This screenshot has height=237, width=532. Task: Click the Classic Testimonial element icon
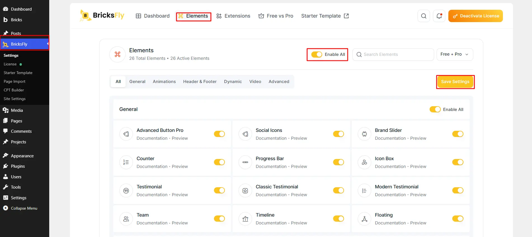245,191
